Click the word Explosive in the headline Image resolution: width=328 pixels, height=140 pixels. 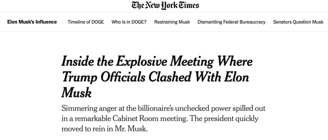click(x=141, y=61)
